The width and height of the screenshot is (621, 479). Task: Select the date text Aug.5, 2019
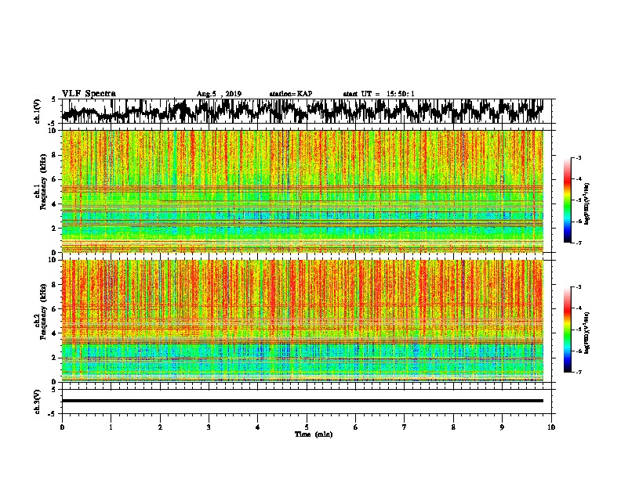(219, 94)
